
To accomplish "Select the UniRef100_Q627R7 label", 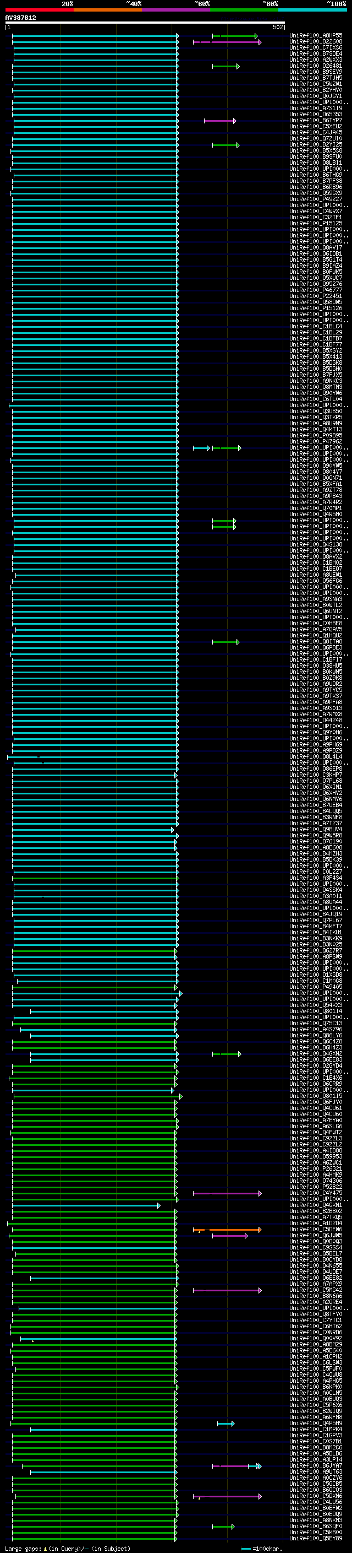I will (x=315, y=951).
